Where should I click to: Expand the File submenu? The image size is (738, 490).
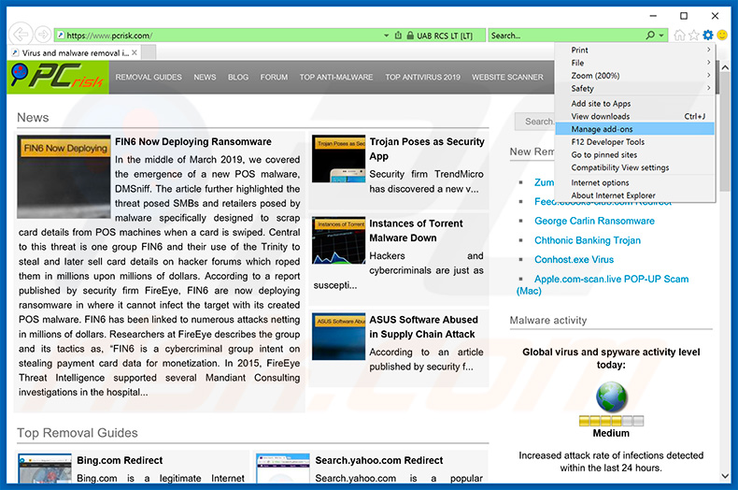pyautogui.click(x=635, y=63)
